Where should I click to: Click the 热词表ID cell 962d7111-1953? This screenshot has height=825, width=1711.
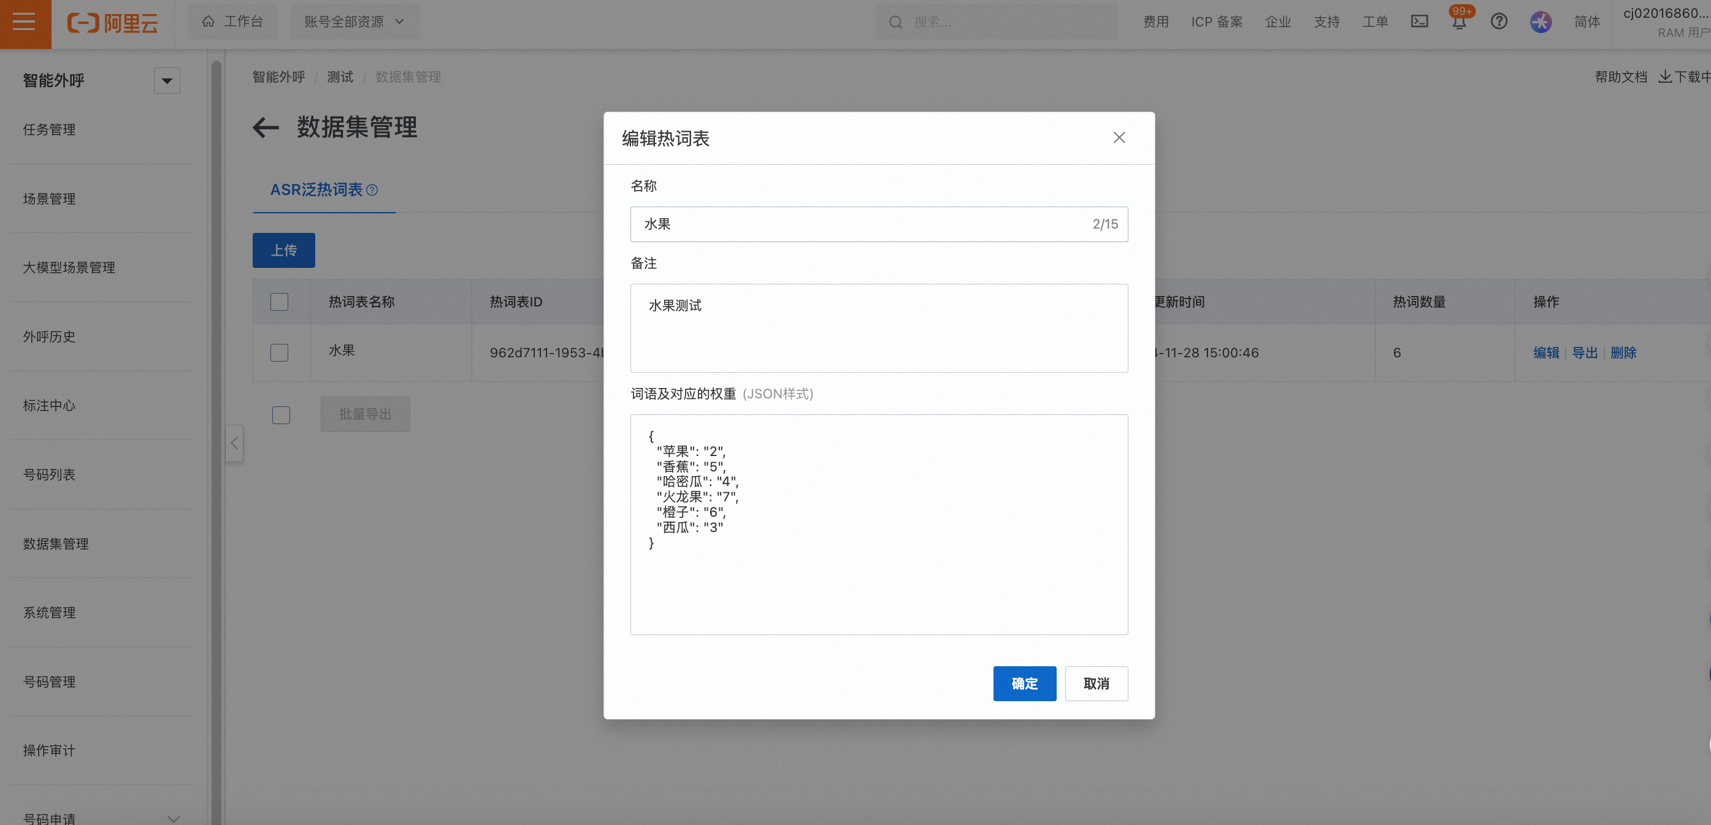546,353
